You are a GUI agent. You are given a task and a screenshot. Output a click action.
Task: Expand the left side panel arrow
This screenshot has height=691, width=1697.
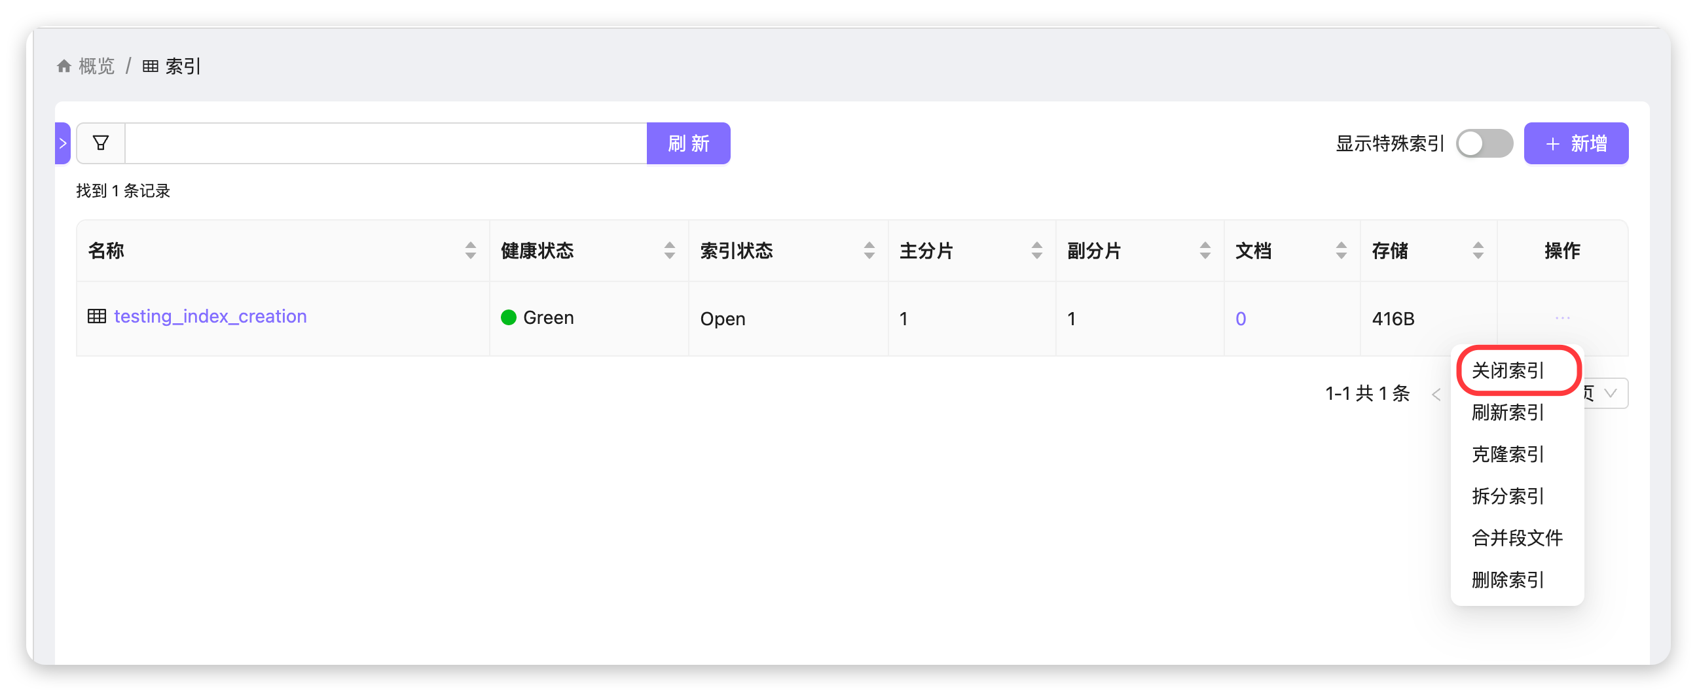(63, 143)
